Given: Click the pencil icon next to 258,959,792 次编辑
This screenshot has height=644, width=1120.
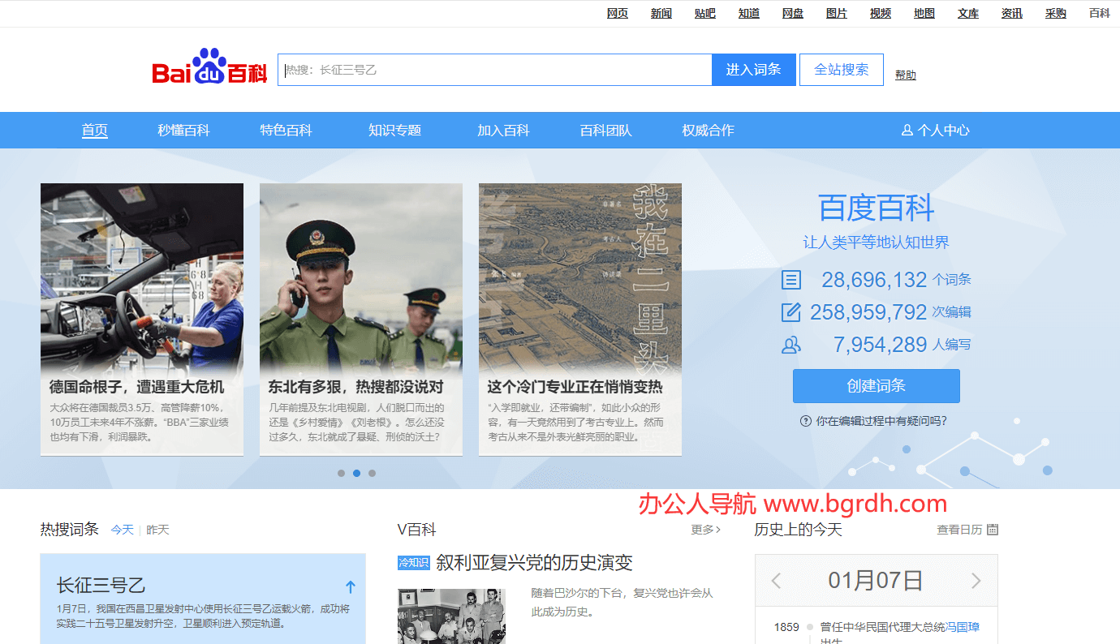Looking at the screenshot, I should tap(791, 311).
